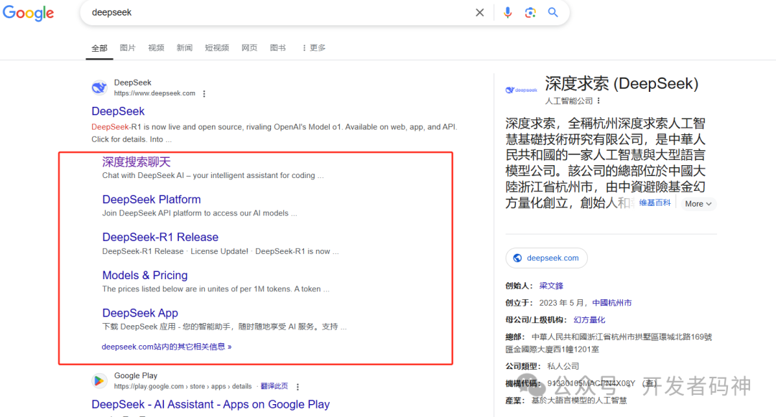Open knowledge panel options beside 人工智能公司
776x417 pixels.
[x=599, y=100]
